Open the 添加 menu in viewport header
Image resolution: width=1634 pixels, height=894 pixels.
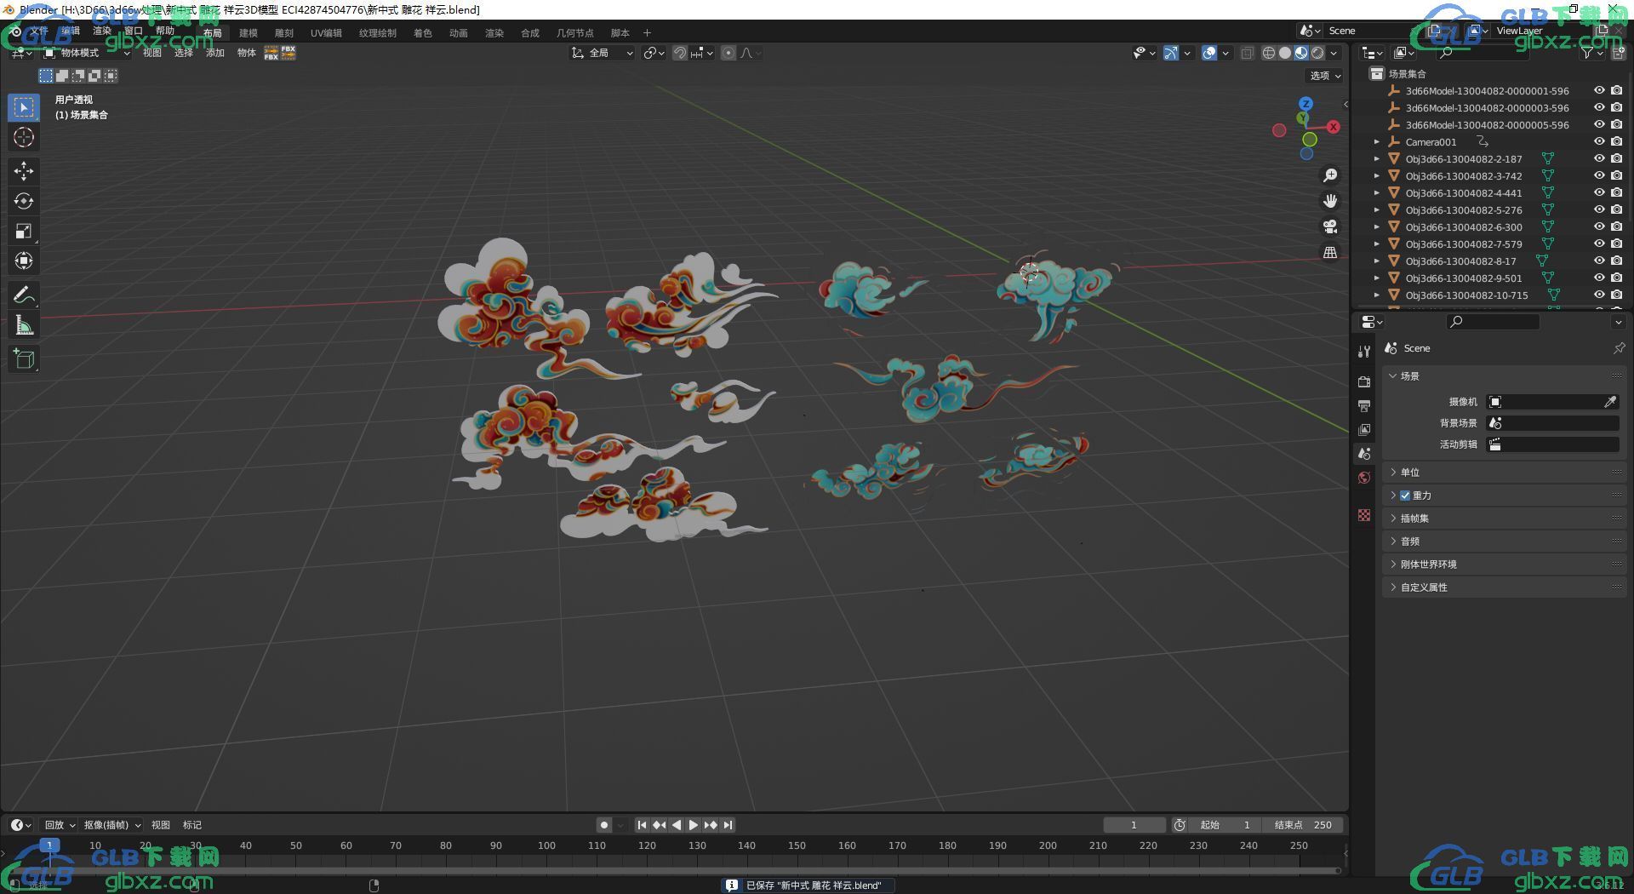pos(215,53)
